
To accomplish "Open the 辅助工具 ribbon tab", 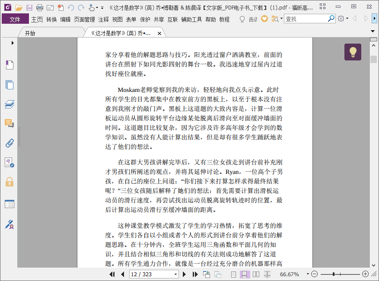I will click(x=191, y=19).
